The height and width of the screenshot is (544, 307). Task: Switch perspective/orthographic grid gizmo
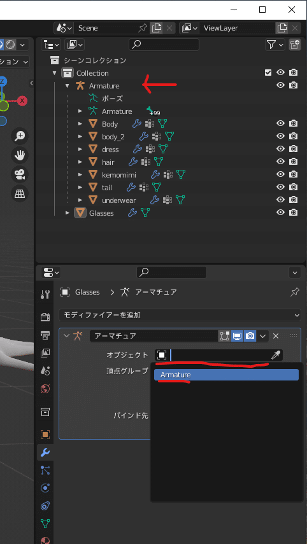pyautogui.click(x=20, y=193)
